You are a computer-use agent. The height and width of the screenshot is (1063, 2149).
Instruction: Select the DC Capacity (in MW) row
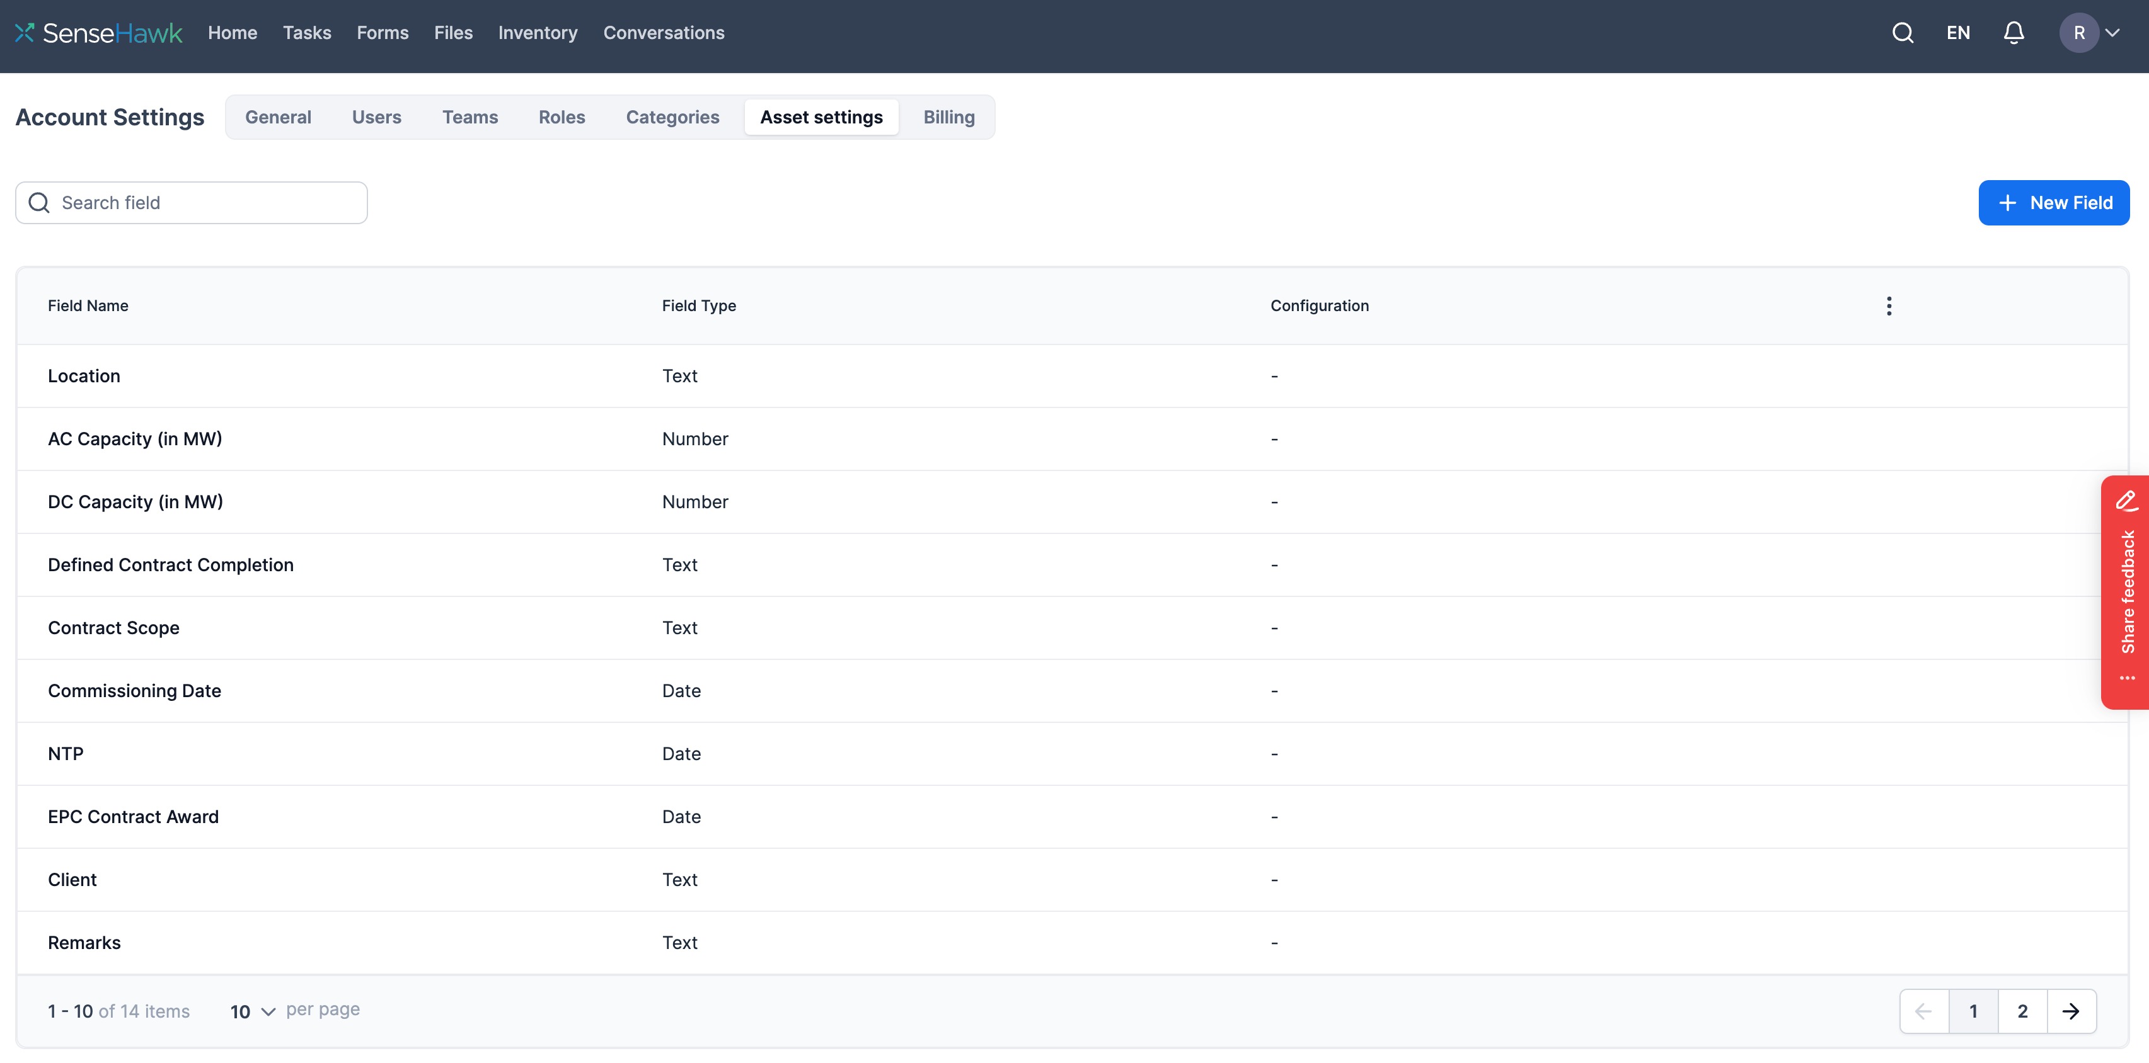click(1072, 502)
